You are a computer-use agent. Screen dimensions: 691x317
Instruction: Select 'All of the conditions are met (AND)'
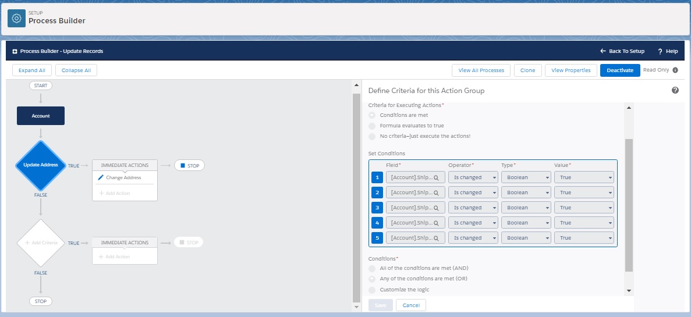click(x=372, y=268)
